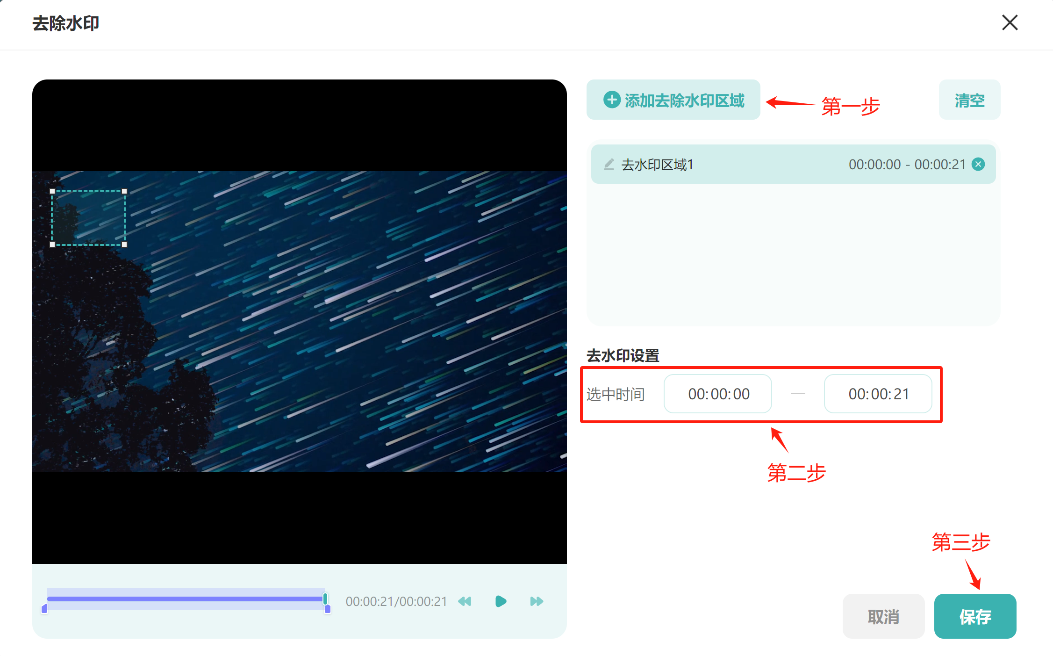This screenshot has width=1053, height=656.
Task: Click the timeline playhead handle
Action: tap(325, 598)
